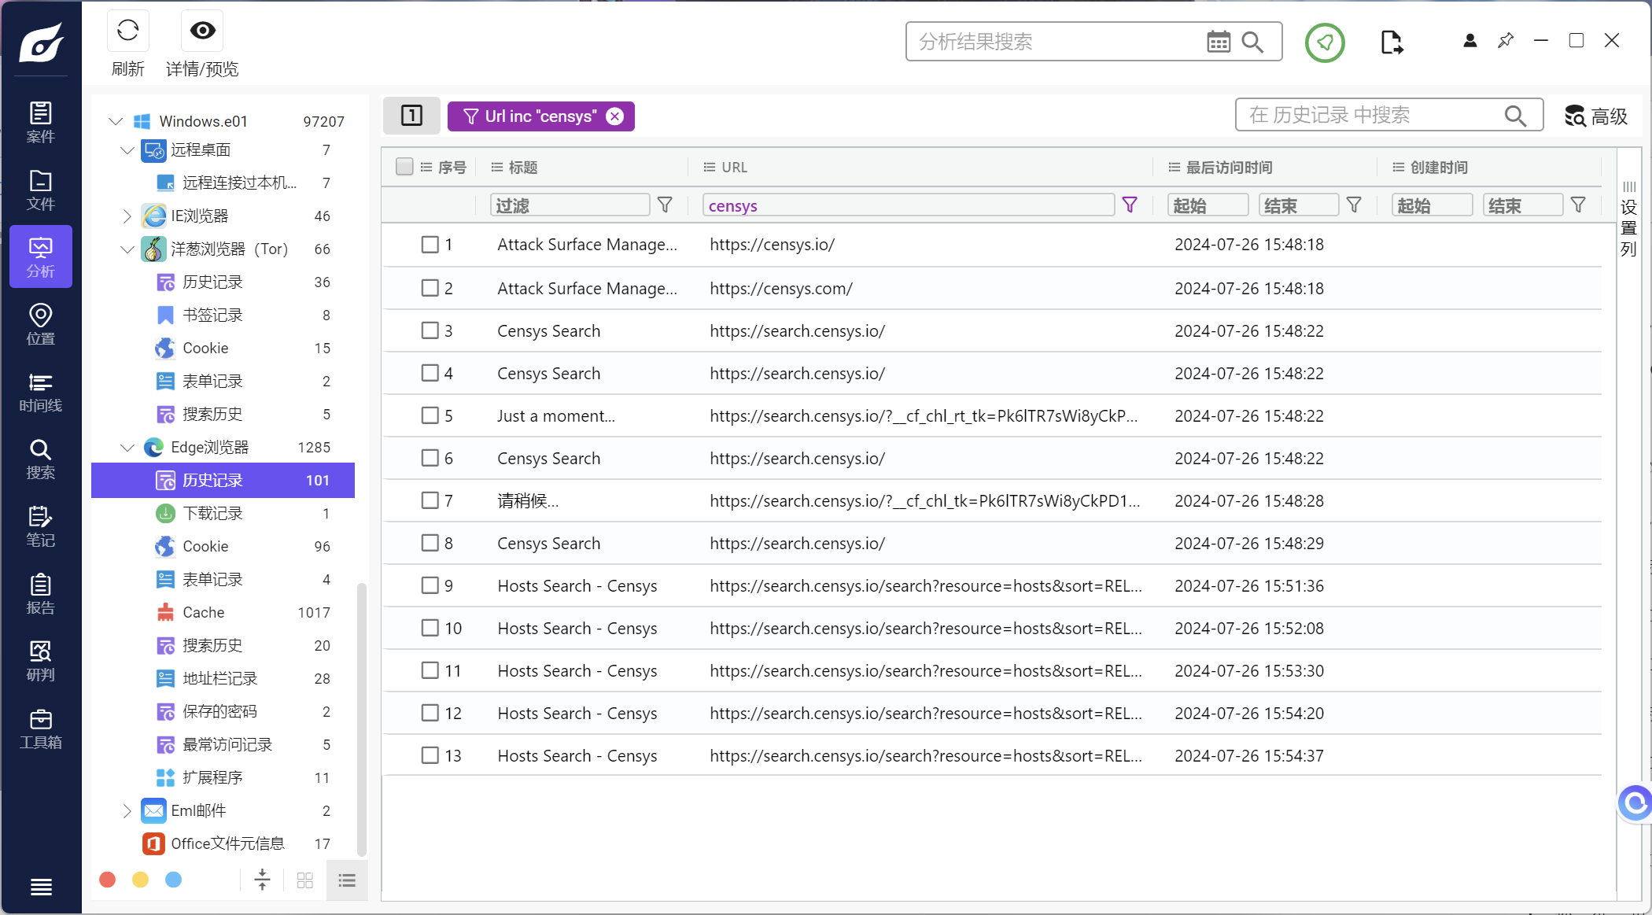
Task: Open the 分析 (Analysis) sidebar section
Action: [41, 257]
